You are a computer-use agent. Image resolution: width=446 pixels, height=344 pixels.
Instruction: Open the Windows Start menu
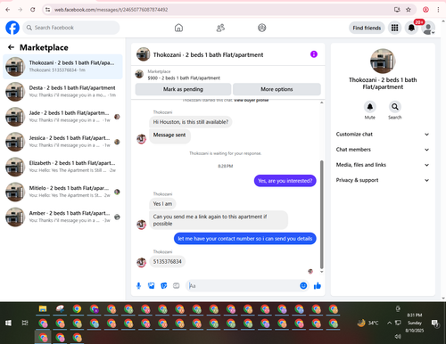tap(8, 323)
